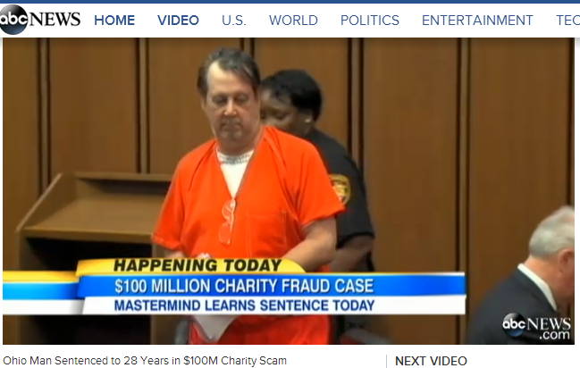
Task: Click the NEXT VIDEO heading
Action: click(x=431, y=361)
